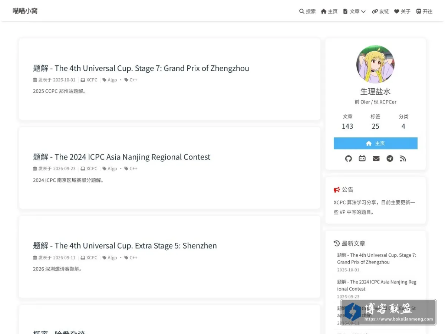This screenshot has height=334, width=445.
Task: Click the email envelope icon
Action: coord(376,158)
